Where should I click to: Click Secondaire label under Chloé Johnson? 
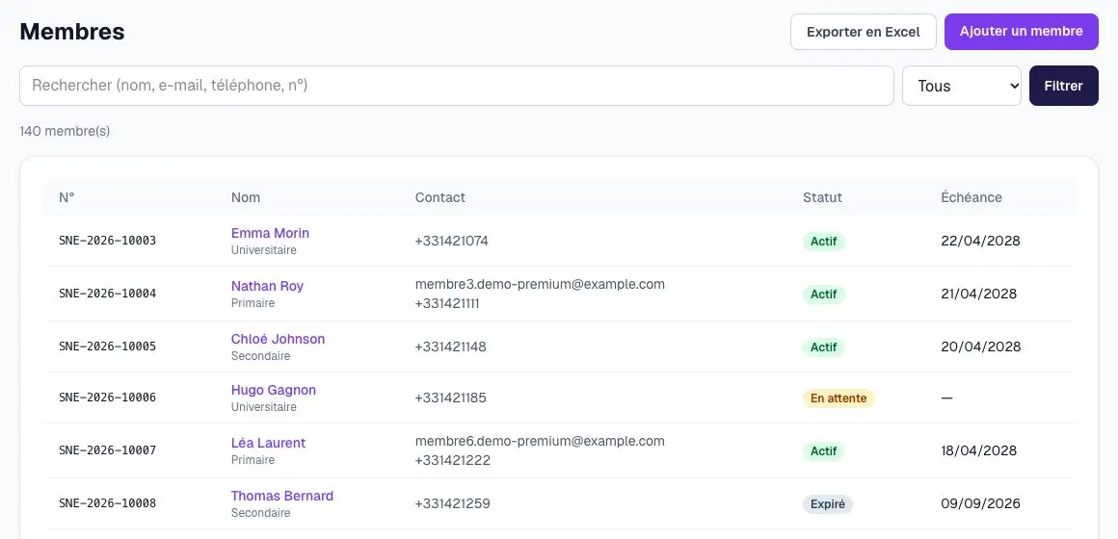261,356
